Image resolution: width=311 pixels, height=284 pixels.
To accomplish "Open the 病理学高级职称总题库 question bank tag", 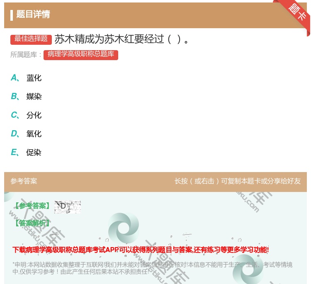I will click(x=81, y=55).
